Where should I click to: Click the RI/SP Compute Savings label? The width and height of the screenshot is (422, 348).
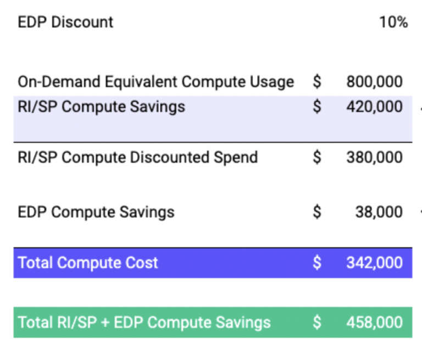101,106
